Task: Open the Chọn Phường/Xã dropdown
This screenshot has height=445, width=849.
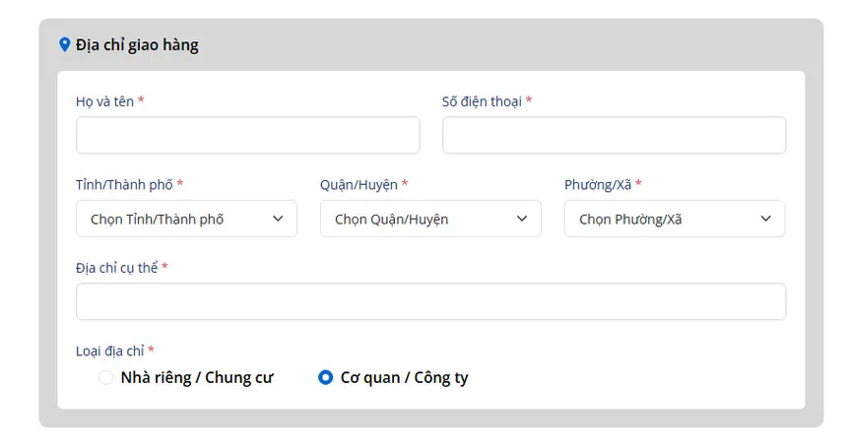Action: click(x=675, y=219)
